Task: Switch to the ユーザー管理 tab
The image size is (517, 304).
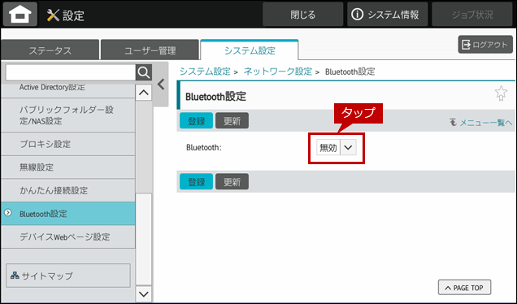Action: [x=150, y=50]
